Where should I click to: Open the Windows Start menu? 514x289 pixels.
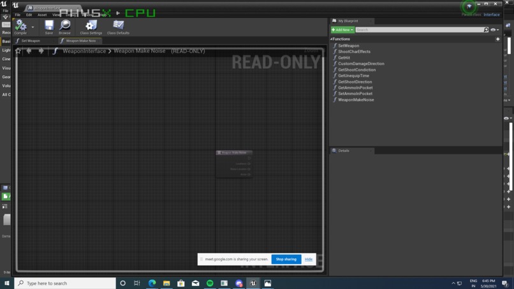[x=7, y=283]
